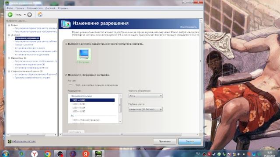Click settings pane vertical scrollbar
The width and height of the screenshot is (280, 157).
201,61
